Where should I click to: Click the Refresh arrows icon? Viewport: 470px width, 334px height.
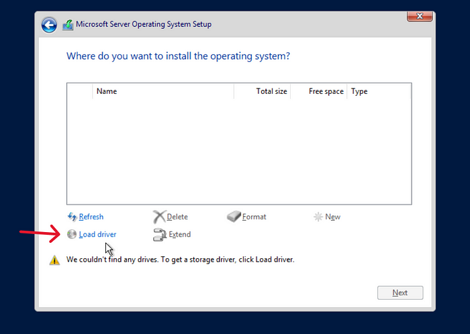pyautogui.click(x=73, y=217)
